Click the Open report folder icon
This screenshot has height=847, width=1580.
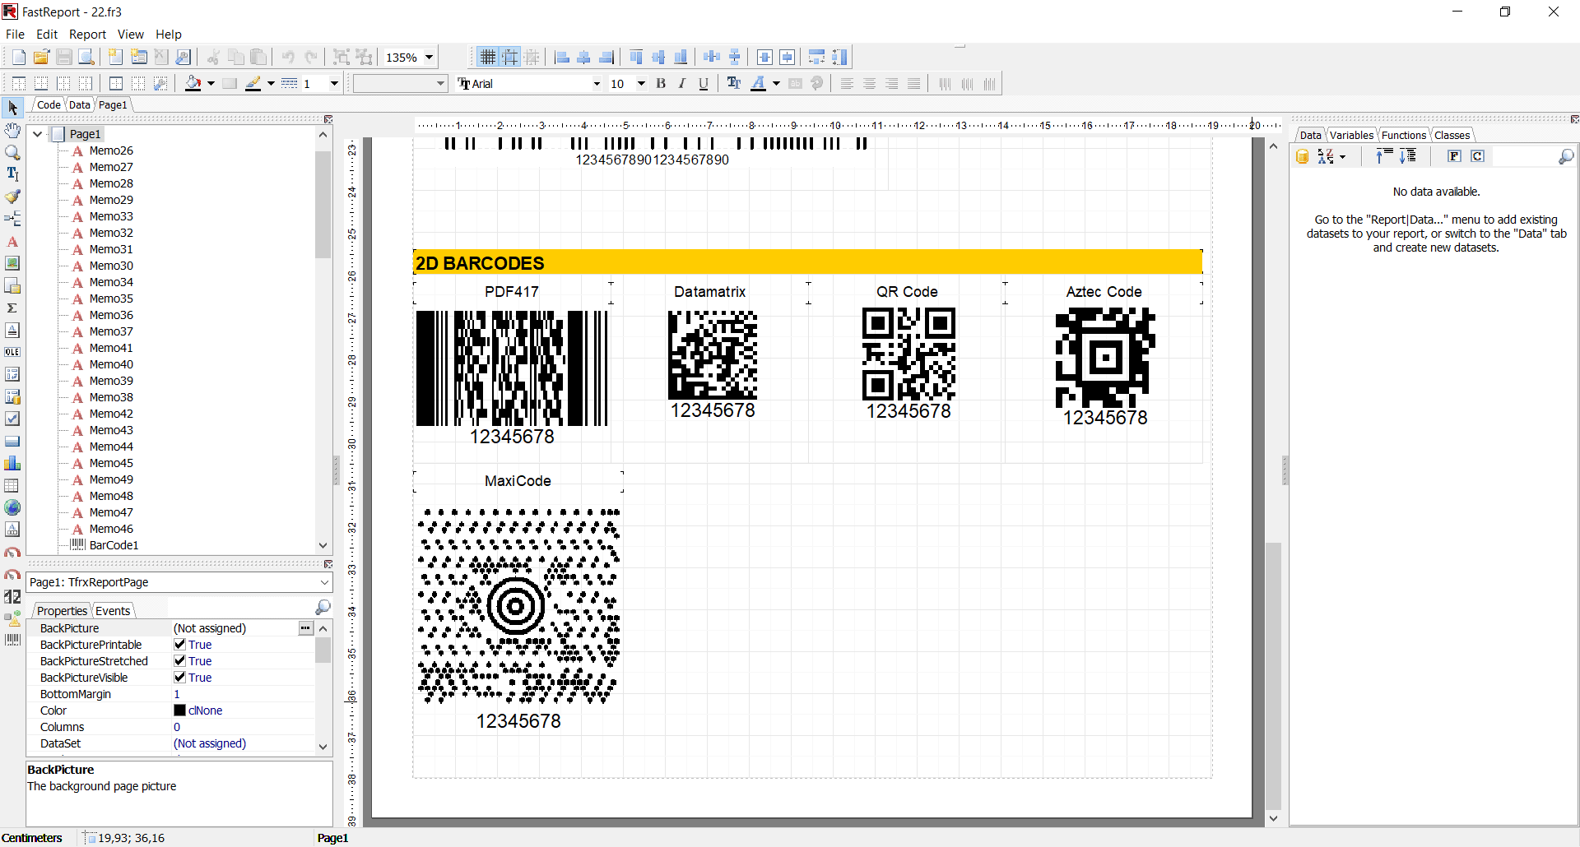41,57
